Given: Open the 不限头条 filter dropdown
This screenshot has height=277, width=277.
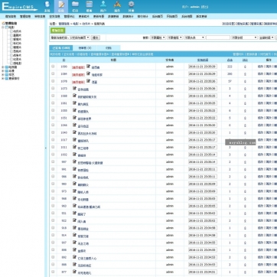Looking at the screenshot, I should [x=194, y=37].
